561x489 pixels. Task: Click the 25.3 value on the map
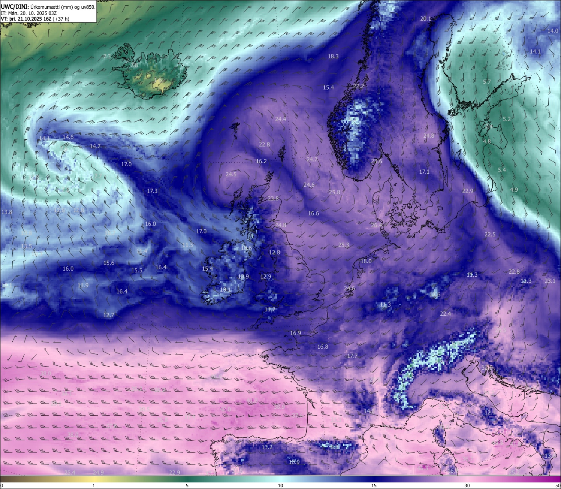[344, 245]
